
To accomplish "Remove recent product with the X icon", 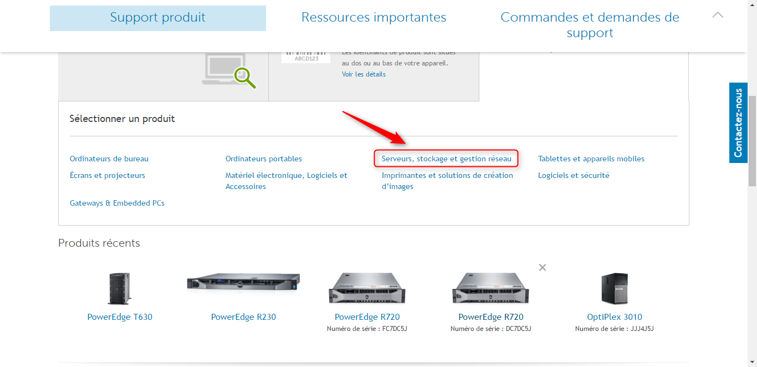I will point(543,267).
